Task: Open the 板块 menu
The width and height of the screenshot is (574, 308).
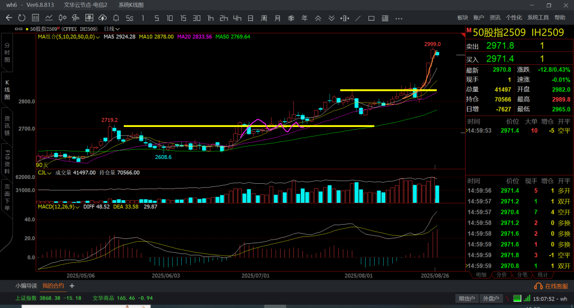Action: pos(463,18)
